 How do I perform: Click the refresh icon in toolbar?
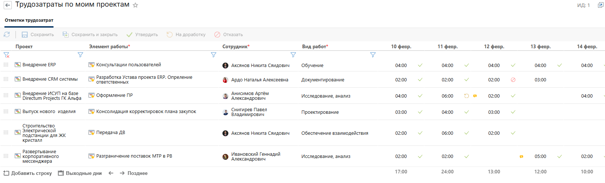pos(7,35)
